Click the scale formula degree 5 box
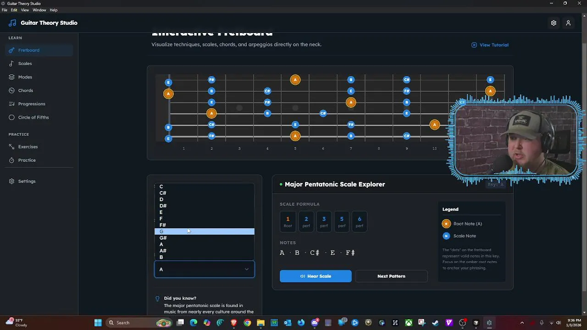This screenshot has height=330, width=587. (342, 221)
